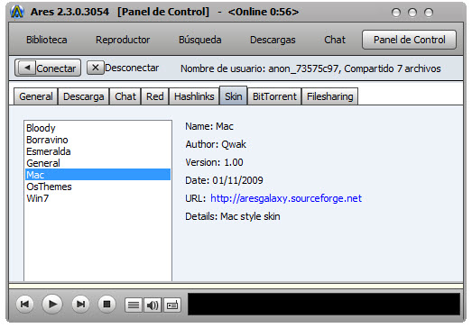Open the Búsqueda section
Screen dimensions: 472x328
coord(199,40)
